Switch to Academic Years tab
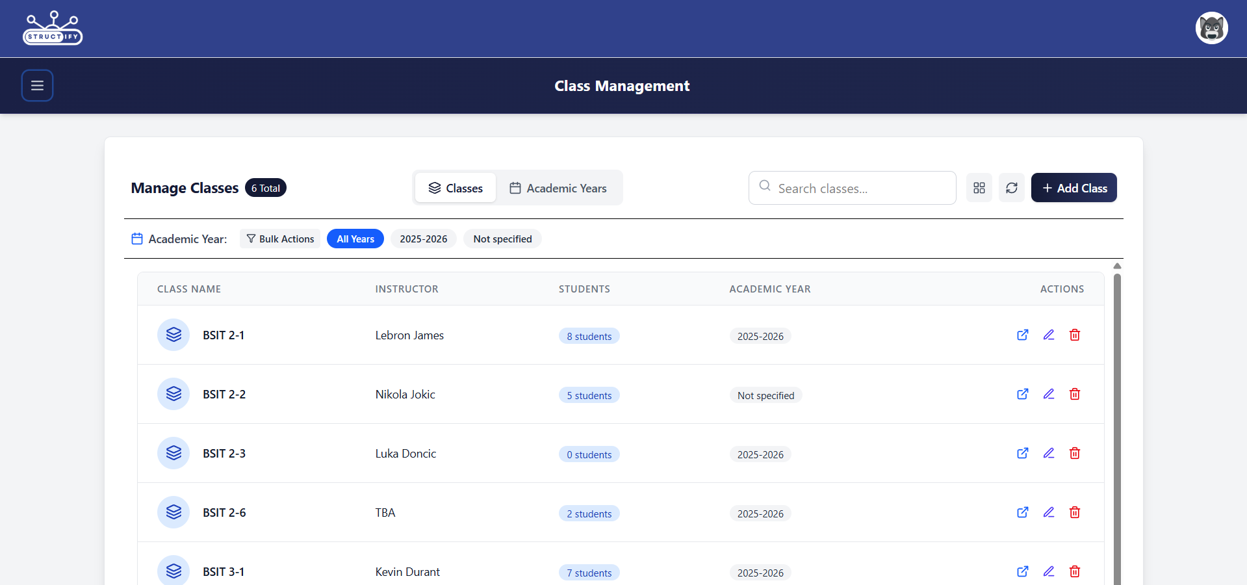1247x585 pixels. tap(558, 188)
